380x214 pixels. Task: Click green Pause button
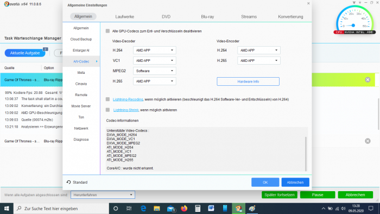pyautogui.click(x=318, y=194)
